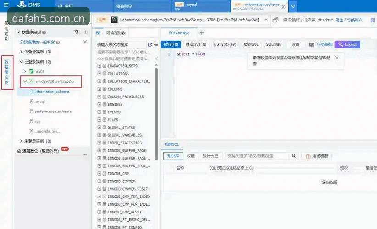The width and height of the screenshot is (377, 229).
Task: Select the 执行历史 tab
Action: 211,156
